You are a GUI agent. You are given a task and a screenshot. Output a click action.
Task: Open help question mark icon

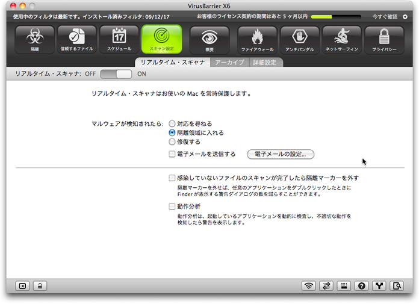coord(362,286)
